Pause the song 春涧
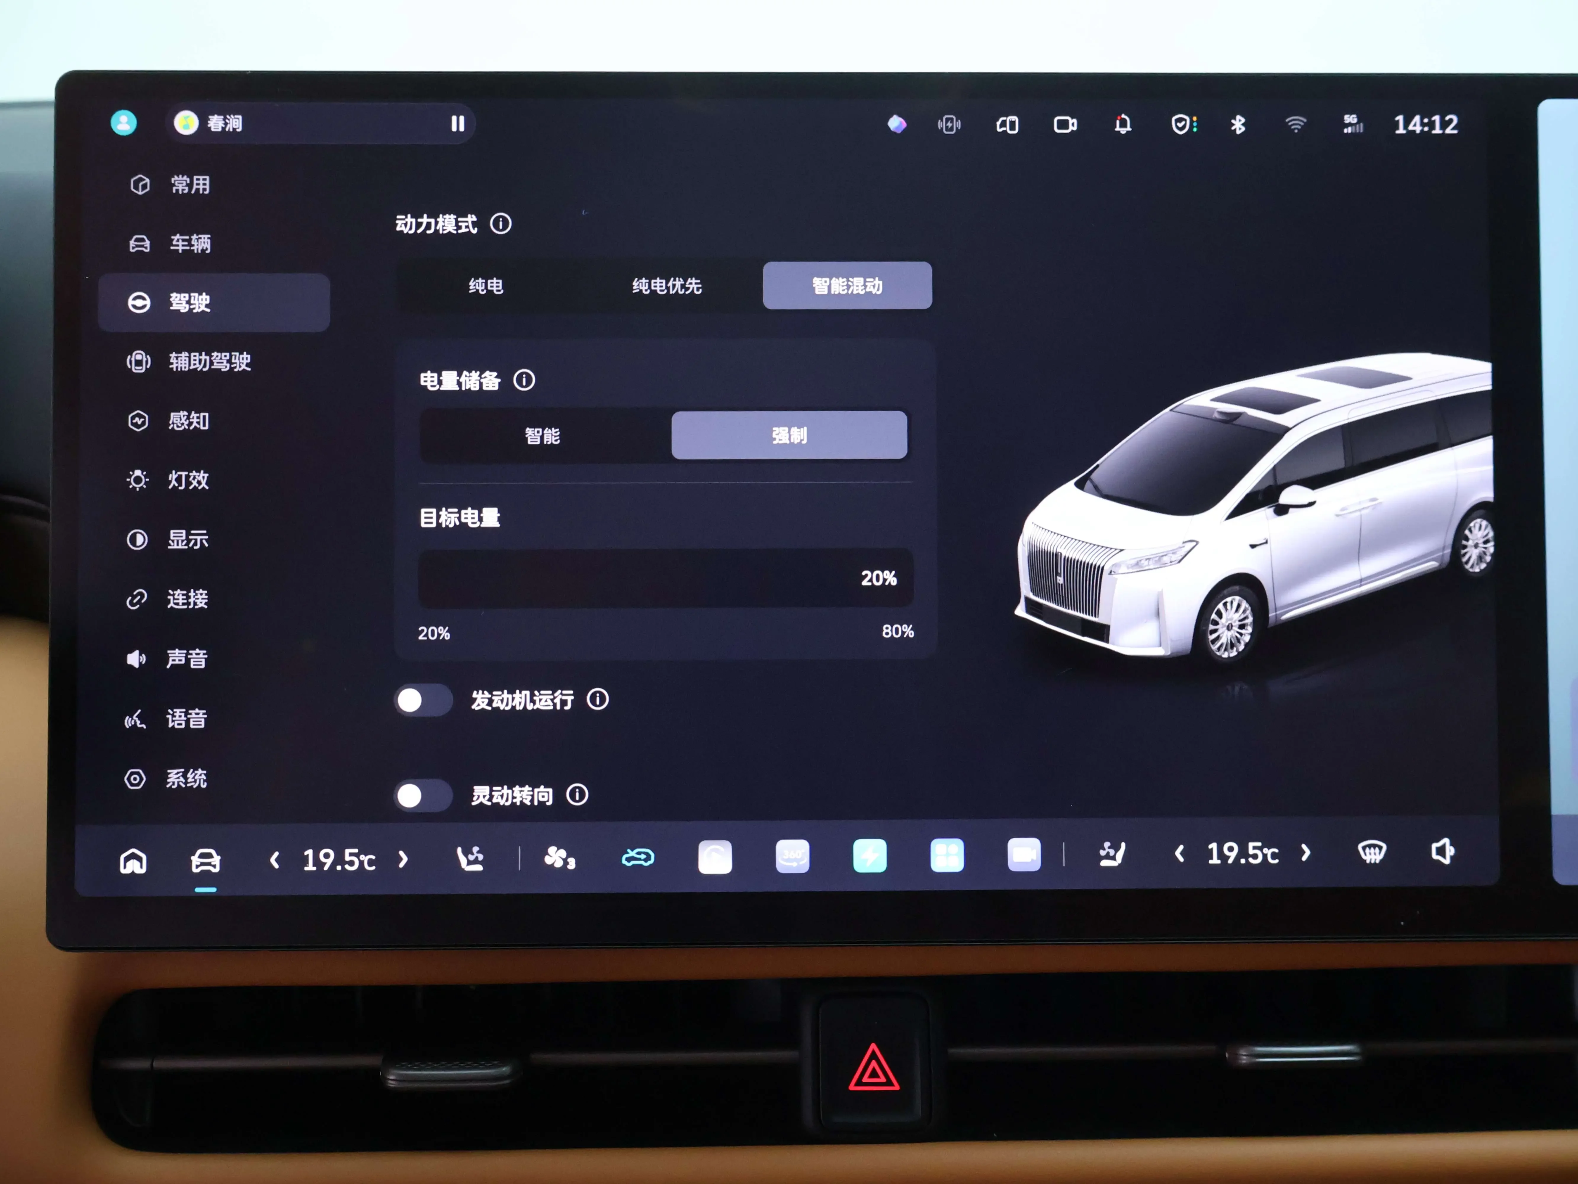 click(x=457, y=124)
